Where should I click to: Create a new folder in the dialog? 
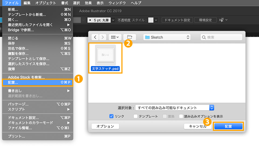point(130,37)
